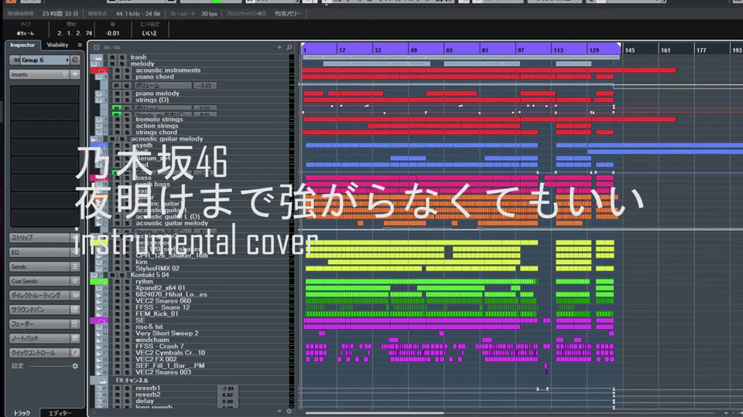
Task: Expand the フェーダー section
Action: [x=40, y=324]
